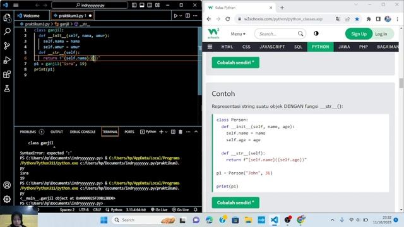This screenshot has height=227, width=404.
Task: Click the Spaces: 2 indentation status item
Action: (x=68, y=210)
